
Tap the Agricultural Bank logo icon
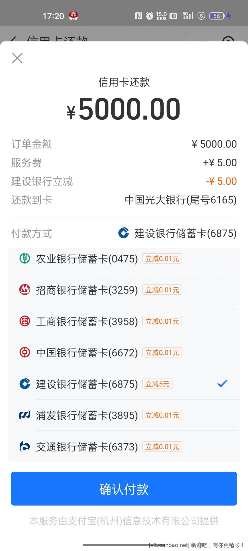point(25,259)
